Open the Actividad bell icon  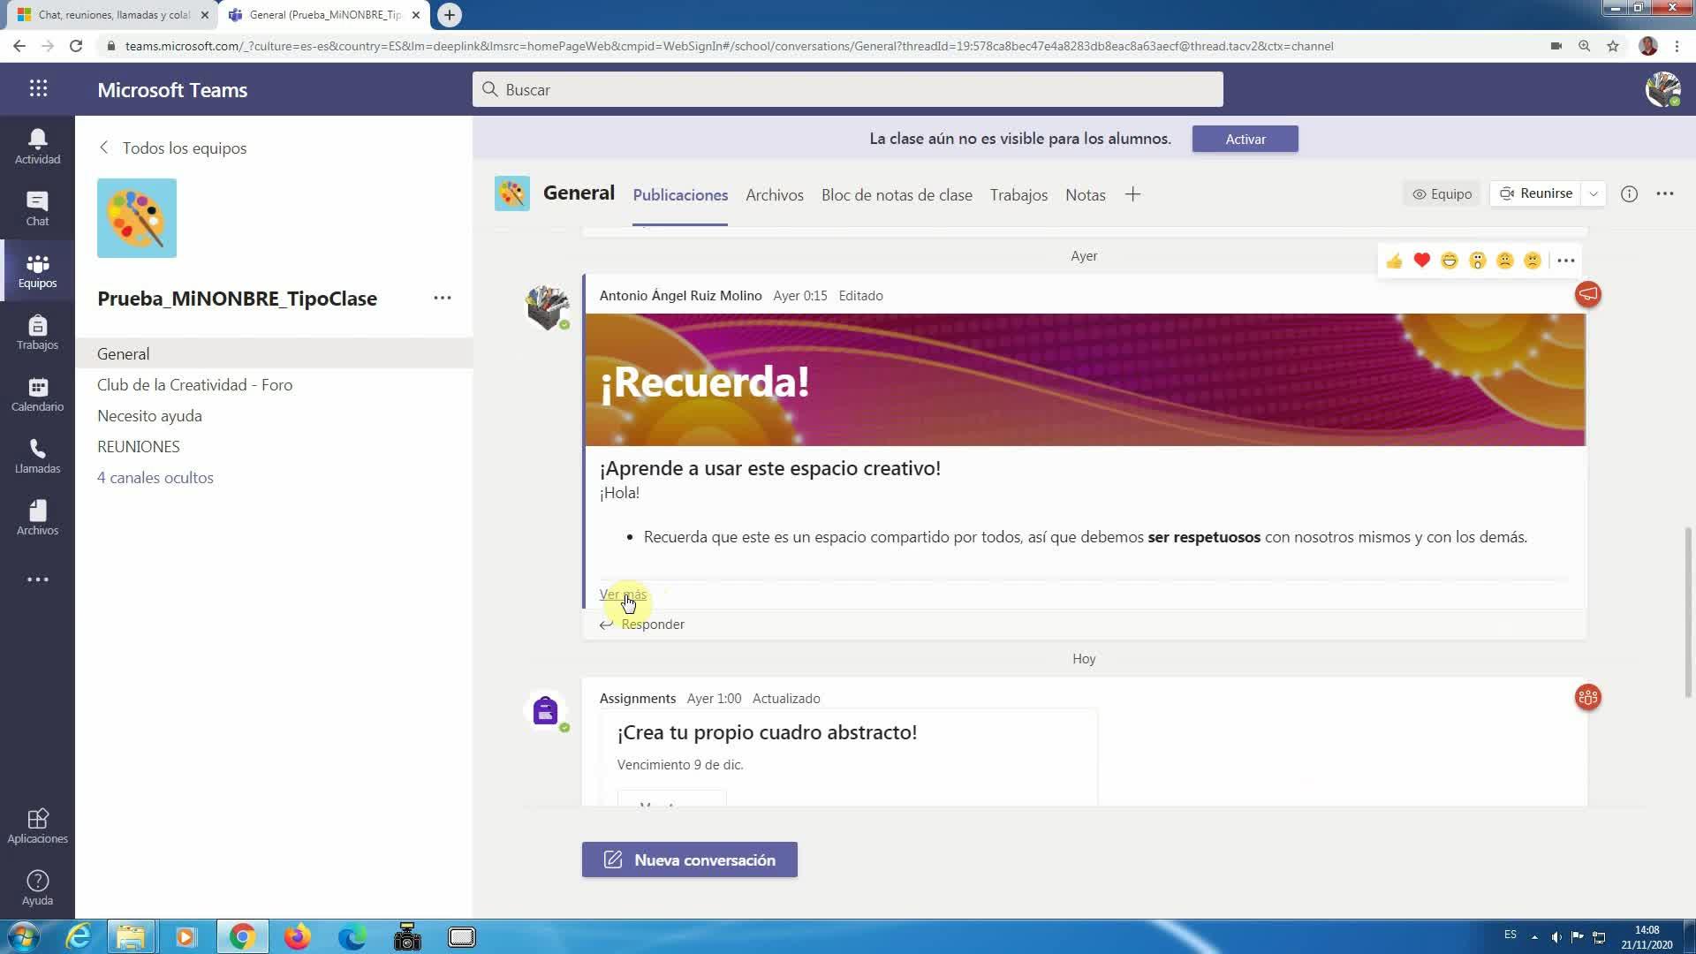pyautogui.click(x=37, y=146)
